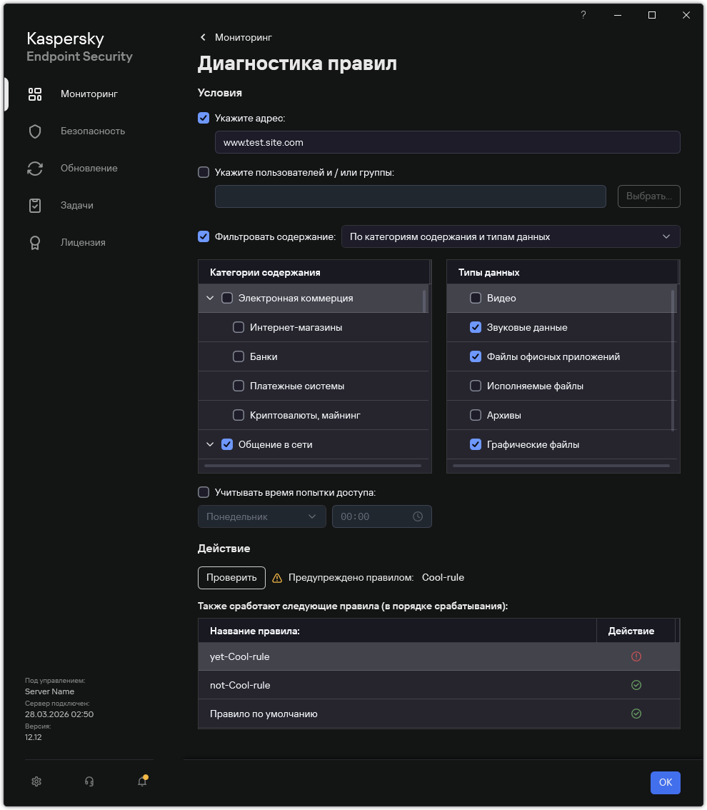Uncheck the Укажите адрес checkbox

click(x=204, y=119)
